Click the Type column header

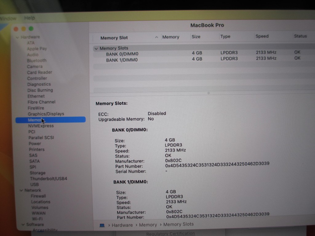(x=225, y=37)
